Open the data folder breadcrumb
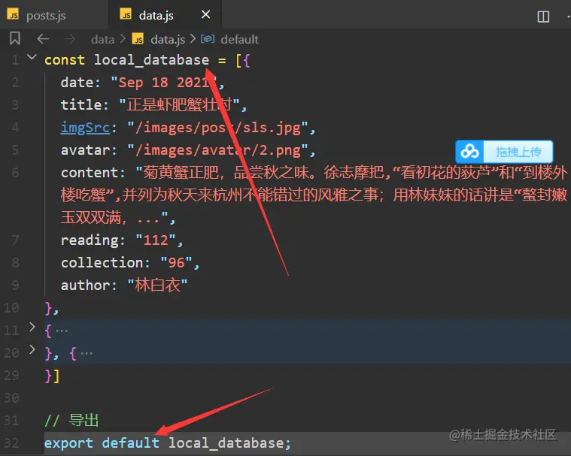Image resolution: width=571 pixels, height=456 pixels. 103,39
